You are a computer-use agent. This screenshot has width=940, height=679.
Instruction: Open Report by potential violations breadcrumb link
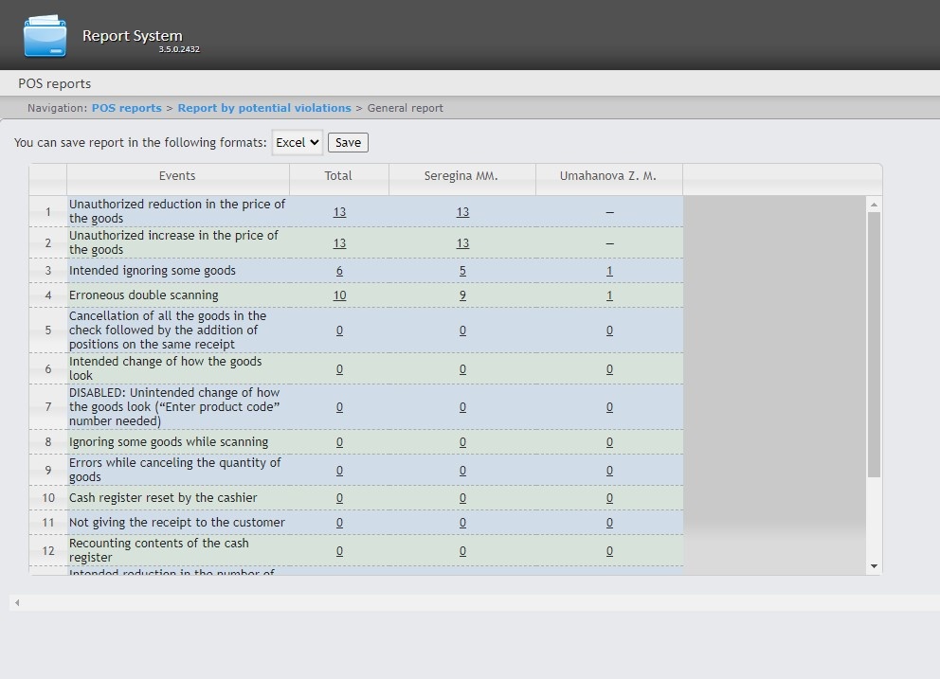(x=264, y=108)
